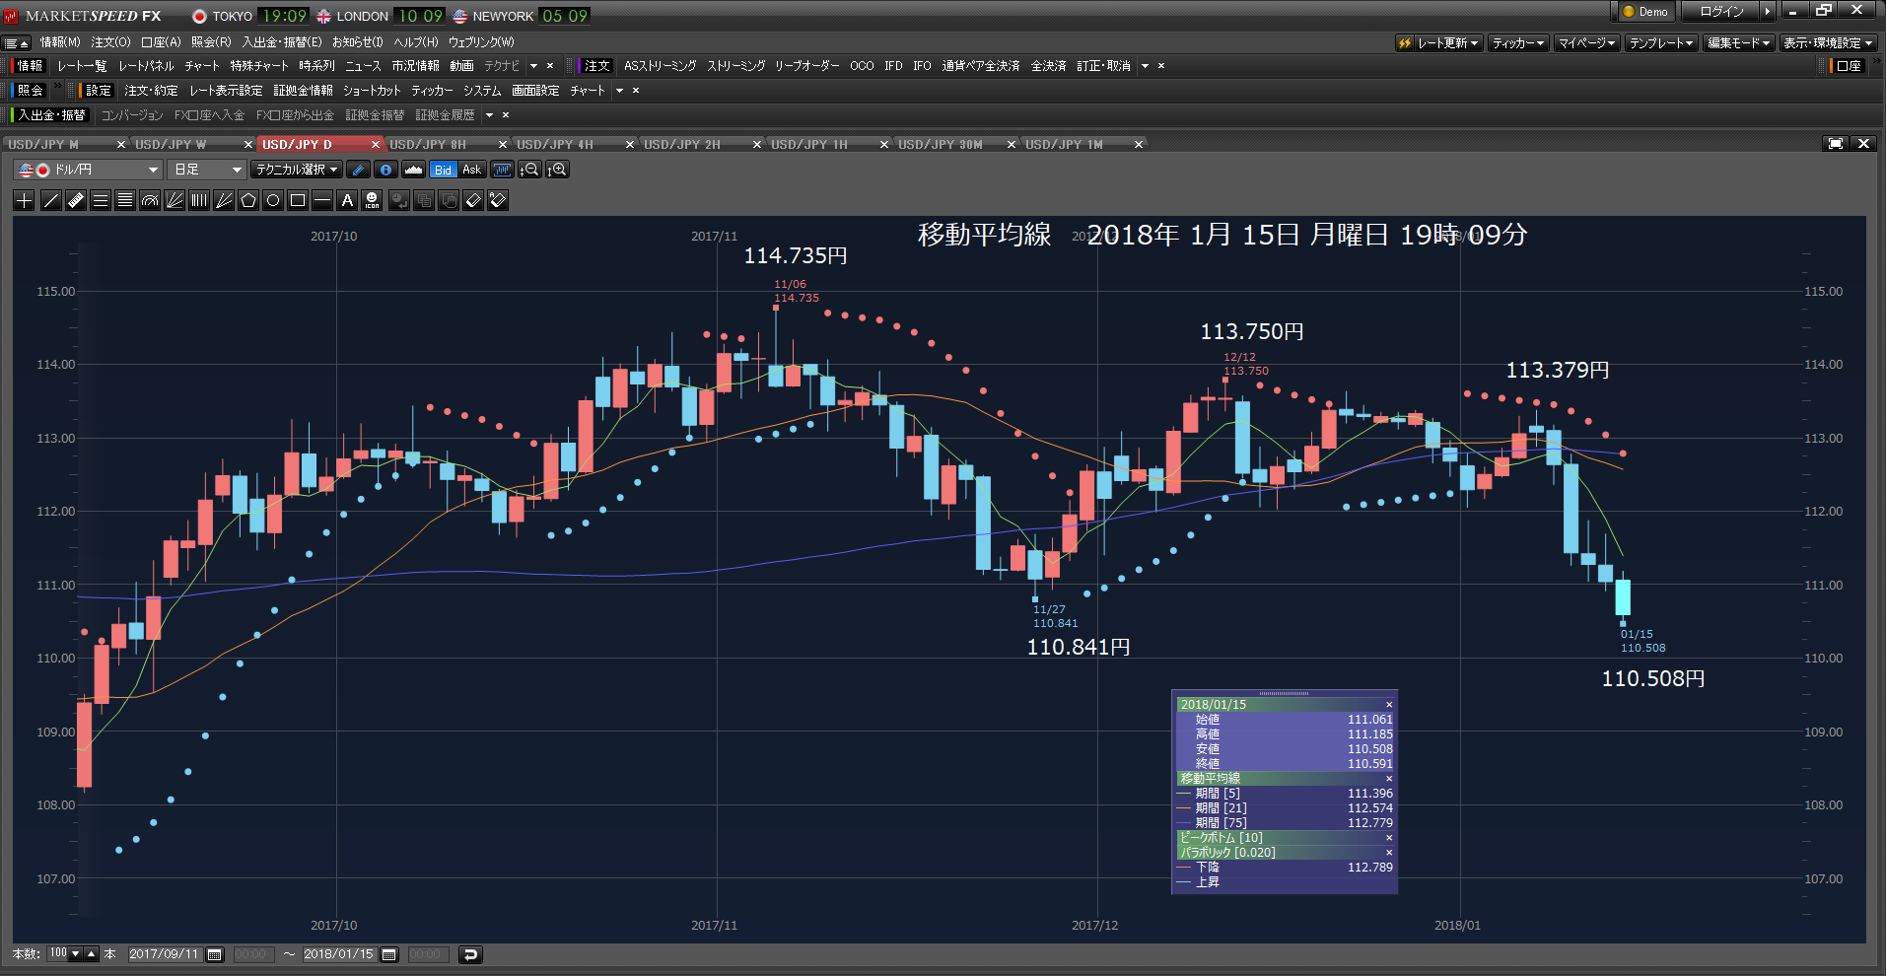The image size is (1886, 976).
Task: Click the ログイン button
Action: pyautogui.click(x=1722, y=12)
